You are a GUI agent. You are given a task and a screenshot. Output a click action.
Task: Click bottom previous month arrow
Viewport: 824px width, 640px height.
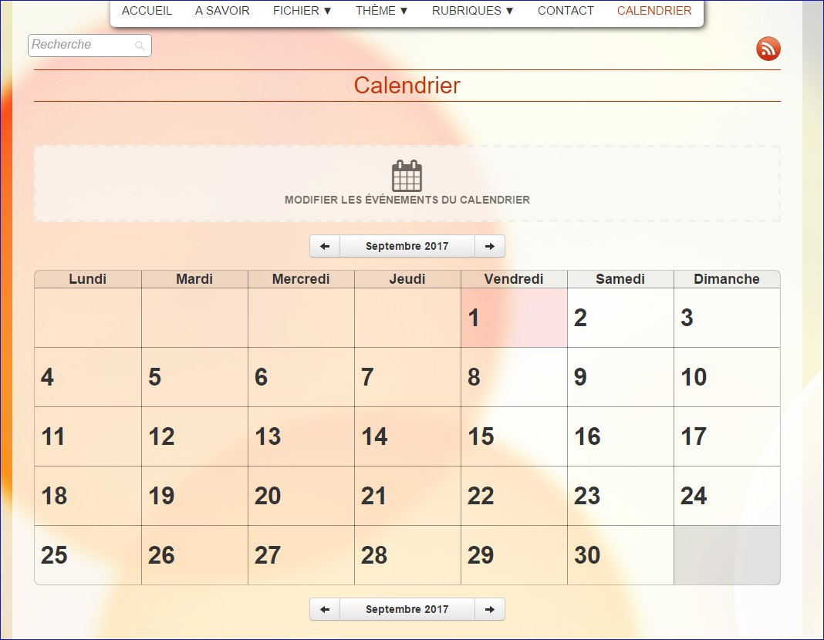click(x=325, y=609)
